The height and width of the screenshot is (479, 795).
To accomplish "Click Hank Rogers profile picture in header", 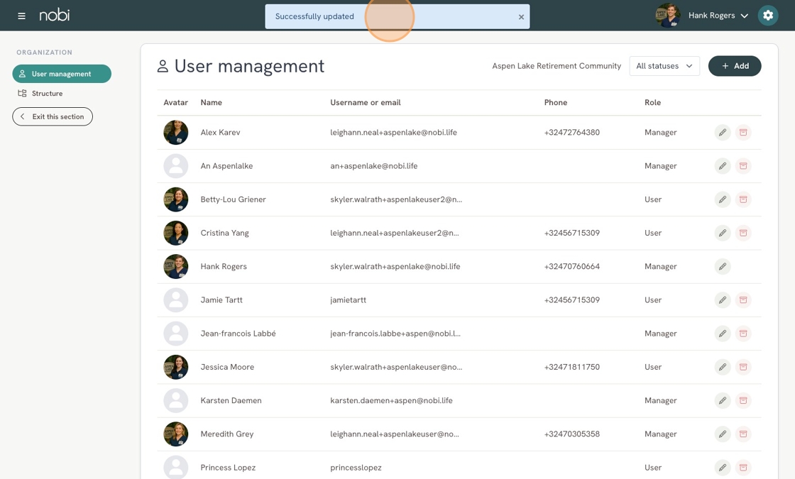I will point(668,15).
